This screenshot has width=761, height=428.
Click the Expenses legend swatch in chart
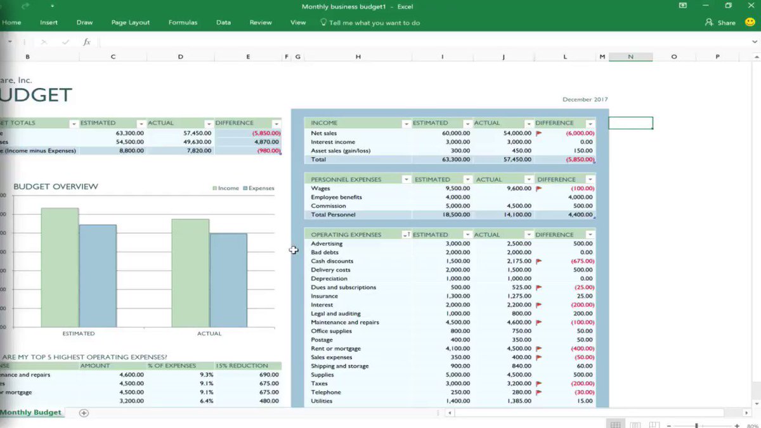point(245,188)
